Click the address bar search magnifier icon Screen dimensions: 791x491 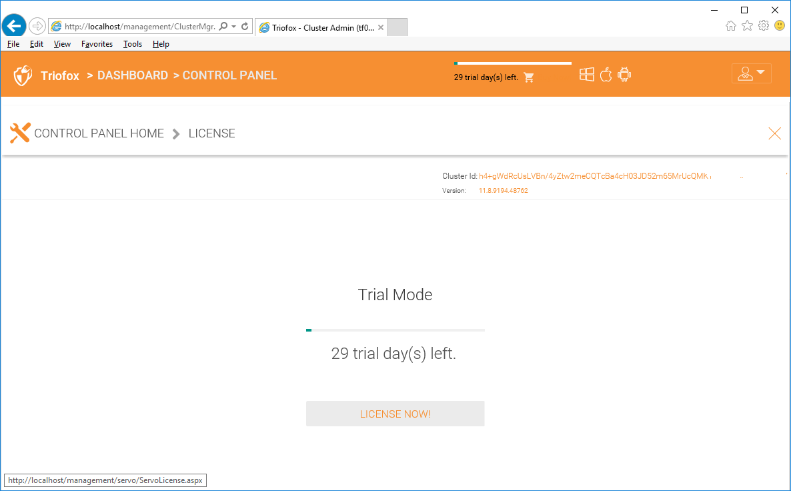coord(223,26)
